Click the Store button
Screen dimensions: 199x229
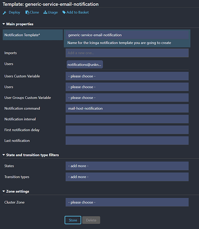point(73,220)
